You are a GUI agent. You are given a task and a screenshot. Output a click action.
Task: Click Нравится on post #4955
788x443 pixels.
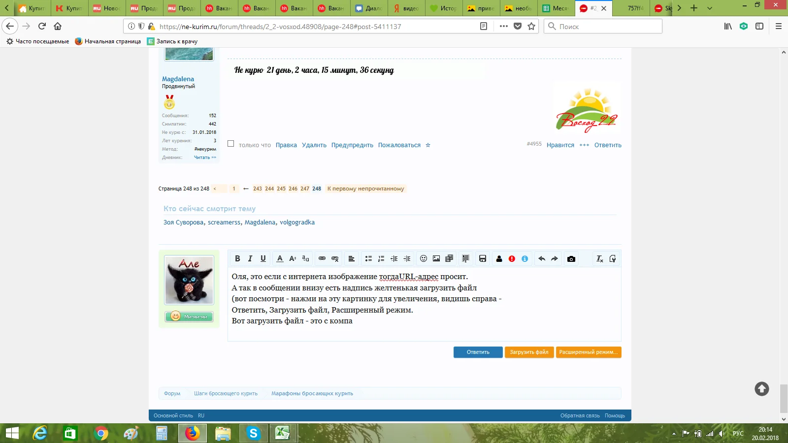pyautogui.click(x=560, y=145)
